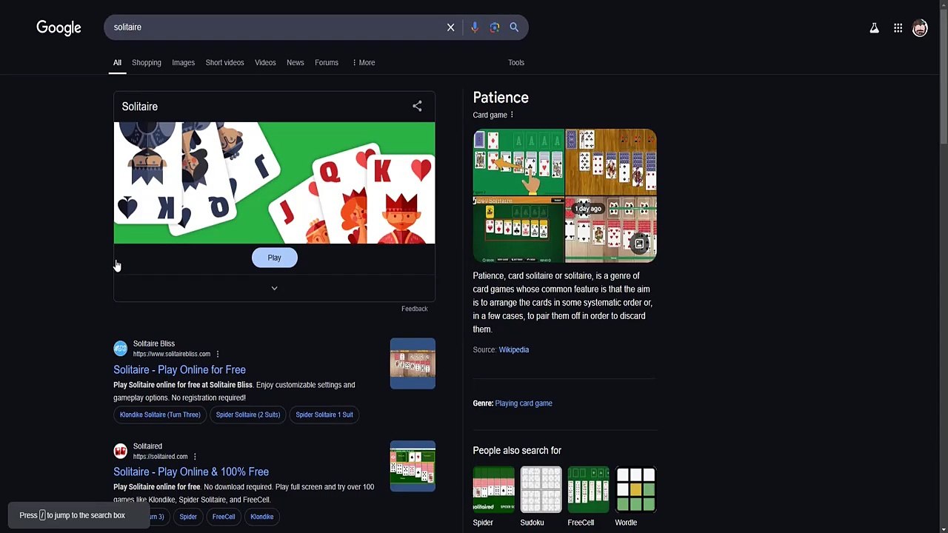Viewport: 948px width, 533px height.
Task: Open Spider Solitaire 1 Suit sitelink
Action: 324,415
